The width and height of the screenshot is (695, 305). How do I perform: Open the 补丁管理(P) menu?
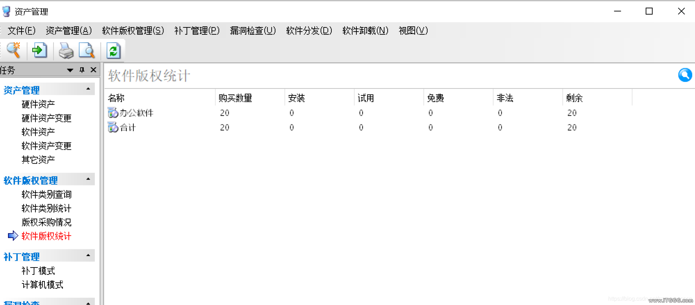coord(197,31)
